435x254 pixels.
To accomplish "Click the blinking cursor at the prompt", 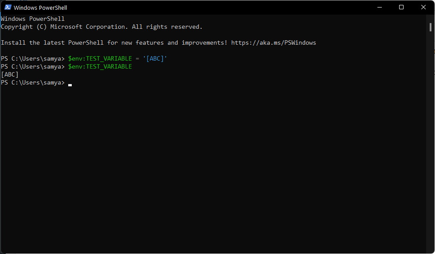I will pyautogui.click(x=70, y=84).
